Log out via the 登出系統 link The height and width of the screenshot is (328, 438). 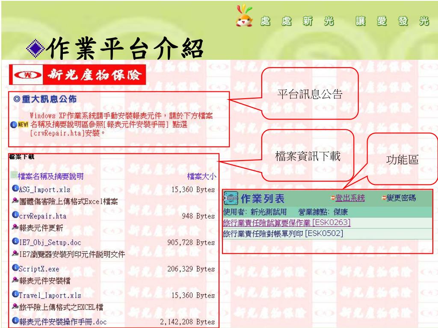(x=350, y=198)
